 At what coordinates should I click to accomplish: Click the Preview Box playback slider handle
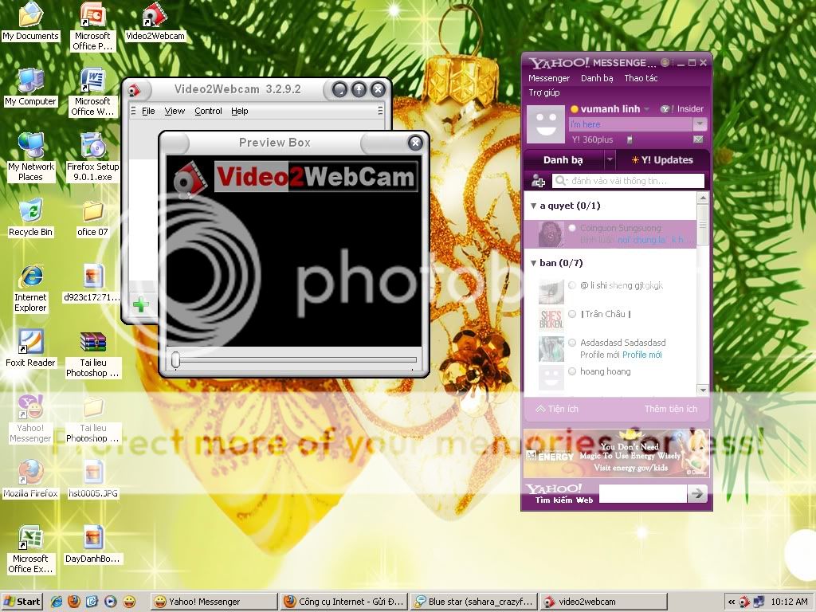[175, 359]
